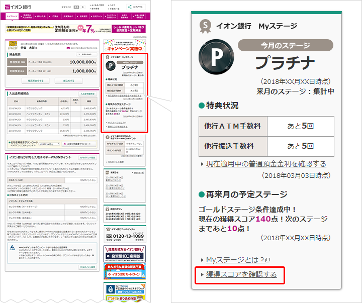Viewport: 362px width, 303px height.
Task: Click the security lock icon on SaAT Netizen banner
Action: click(111, 289)
